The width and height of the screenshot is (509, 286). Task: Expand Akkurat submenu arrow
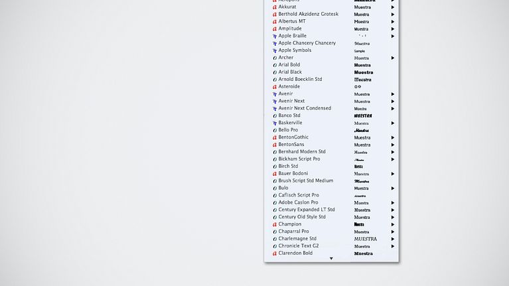(x=392, y=7)
